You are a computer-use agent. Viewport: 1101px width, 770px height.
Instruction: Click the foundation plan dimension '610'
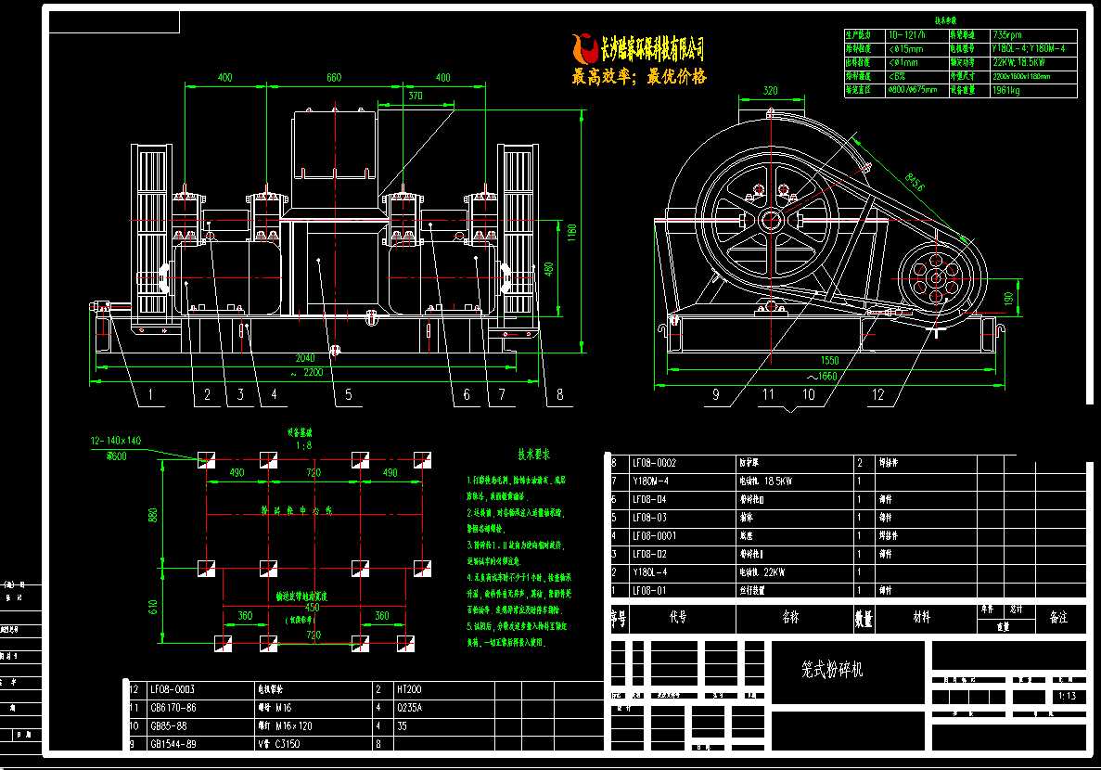click(153, 607)
